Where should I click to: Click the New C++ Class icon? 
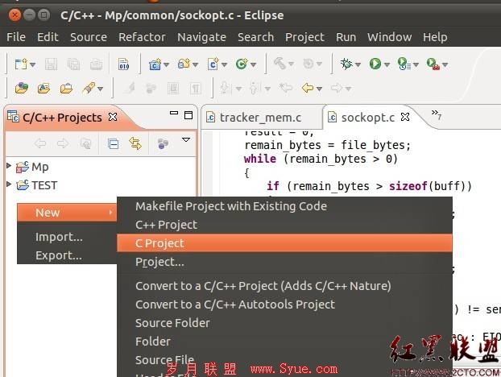click(242, 64)
